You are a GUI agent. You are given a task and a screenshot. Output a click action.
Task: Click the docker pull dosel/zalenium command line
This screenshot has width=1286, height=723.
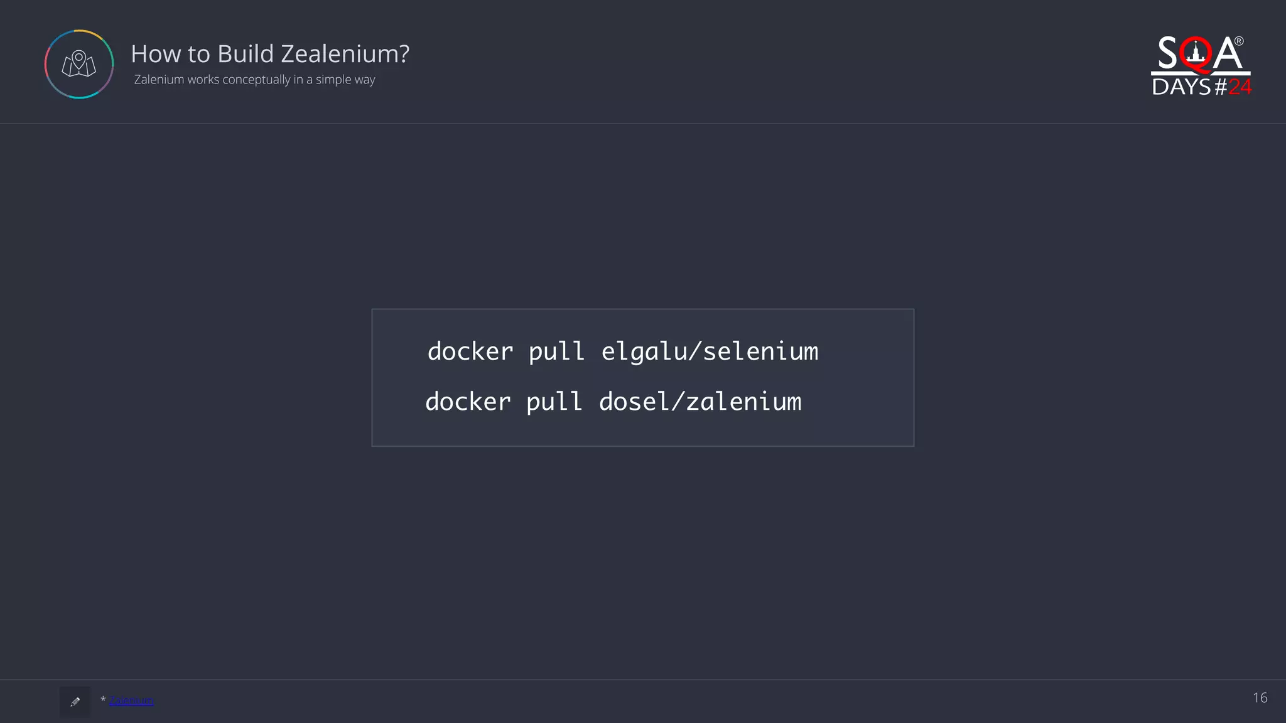(613, 402)
